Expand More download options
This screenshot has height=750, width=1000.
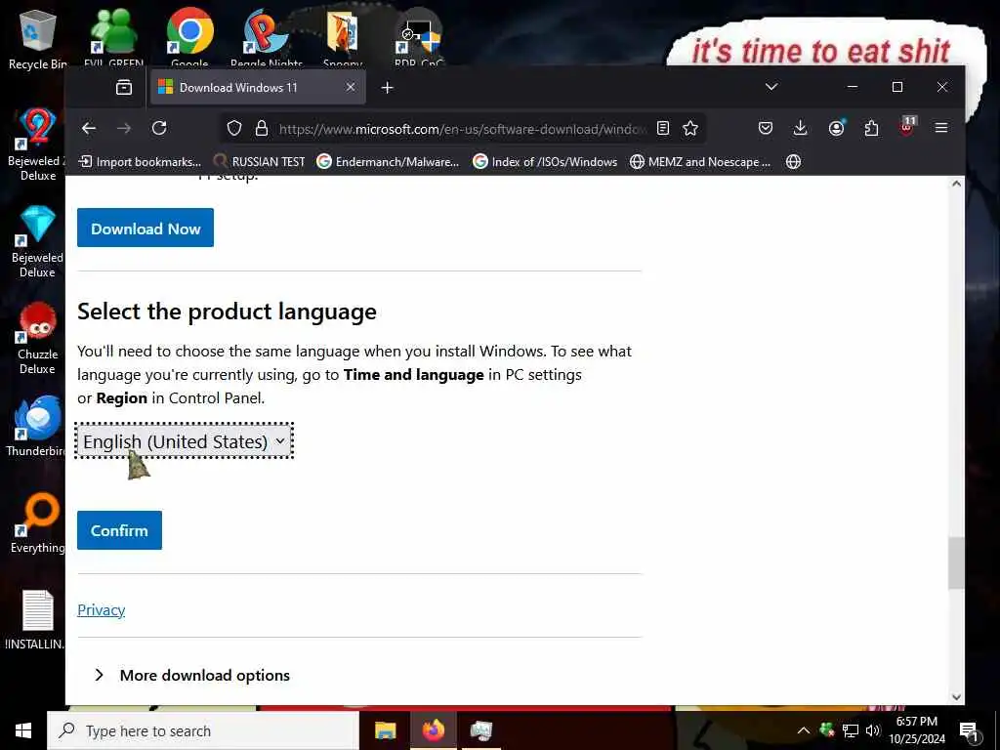coord(192,675)
